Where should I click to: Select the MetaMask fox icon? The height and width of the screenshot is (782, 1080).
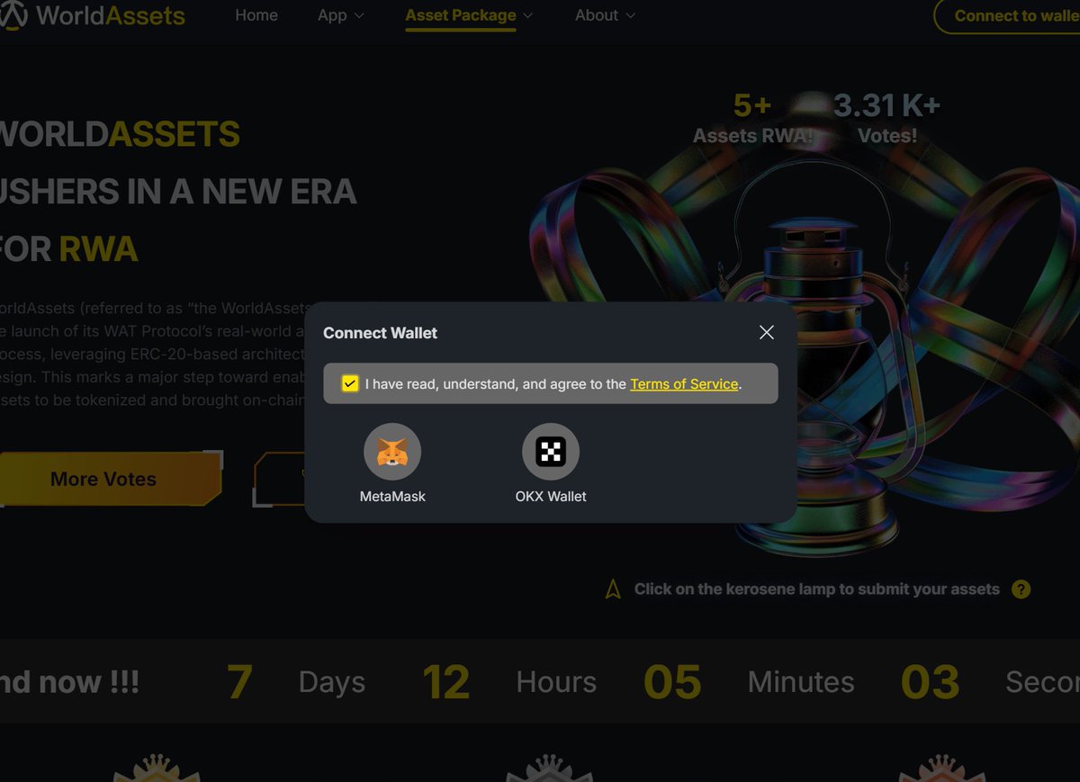pyautogui.click(x=392, y=452)
